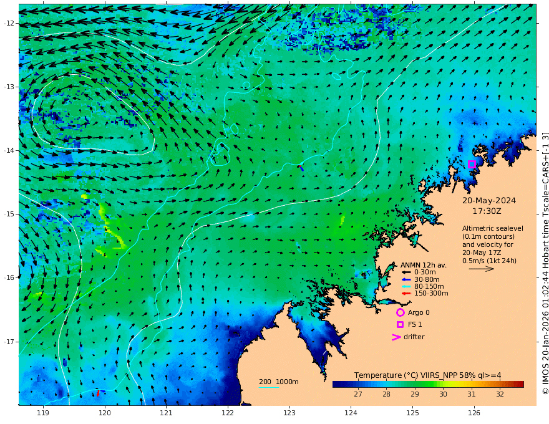Screen dimensions: 549x424
Task: Click the black 0-30m legend arrow
Action: (x=406, y=272)
